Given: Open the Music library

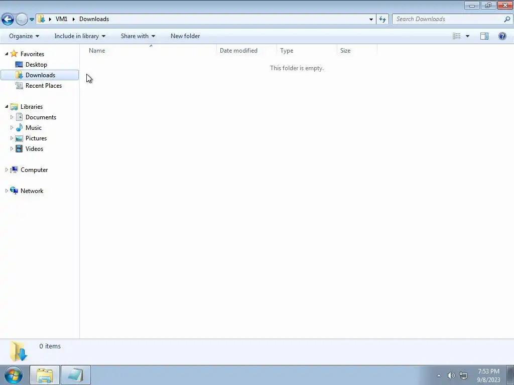Looking at the screenshot, I should click(34, 128).
